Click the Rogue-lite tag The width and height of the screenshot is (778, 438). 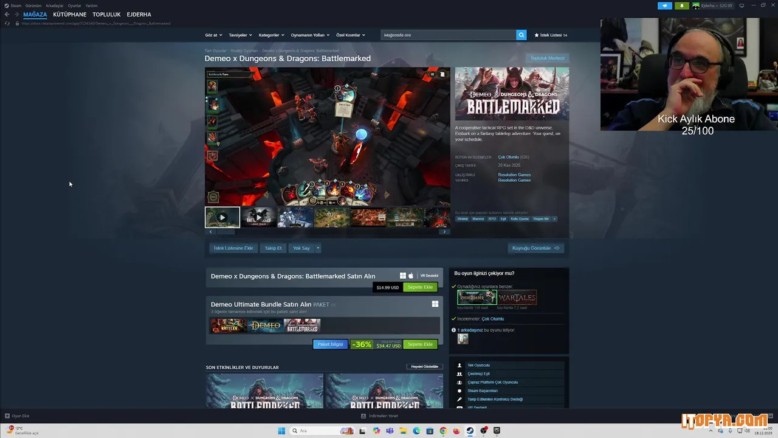[541, 219]
